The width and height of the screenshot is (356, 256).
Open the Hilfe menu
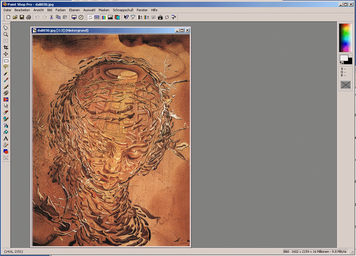[x=154, y=10]
